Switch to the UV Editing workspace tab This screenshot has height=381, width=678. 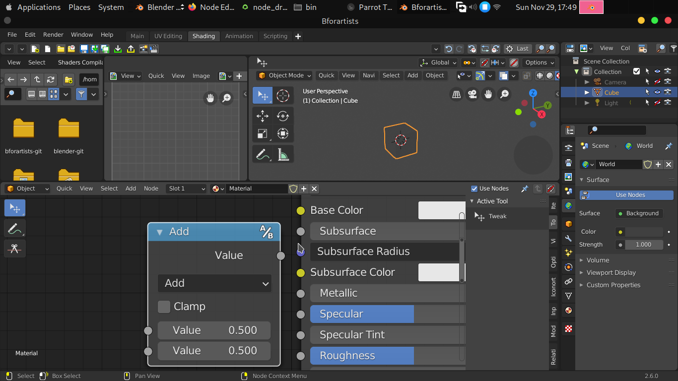[168, 36]
